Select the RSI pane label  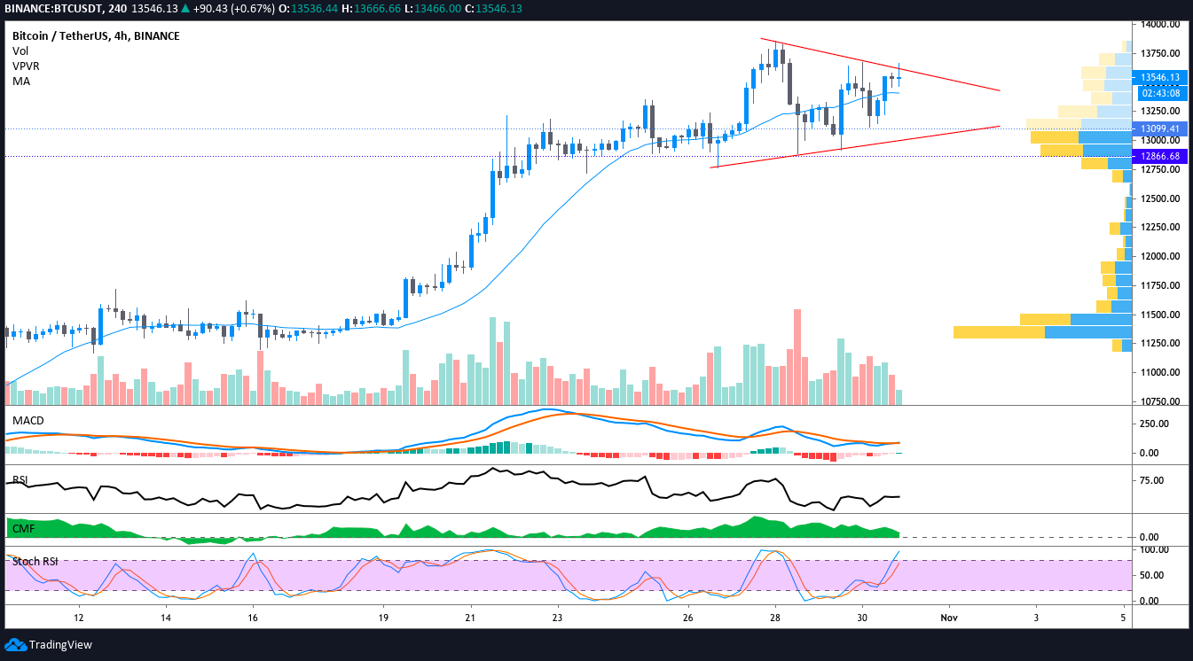(20, 480)
